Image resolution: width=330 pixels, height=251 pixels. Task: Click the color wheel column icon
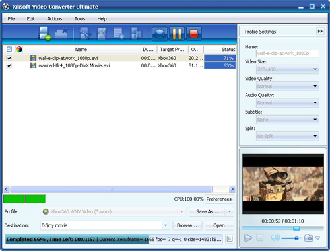19,50
